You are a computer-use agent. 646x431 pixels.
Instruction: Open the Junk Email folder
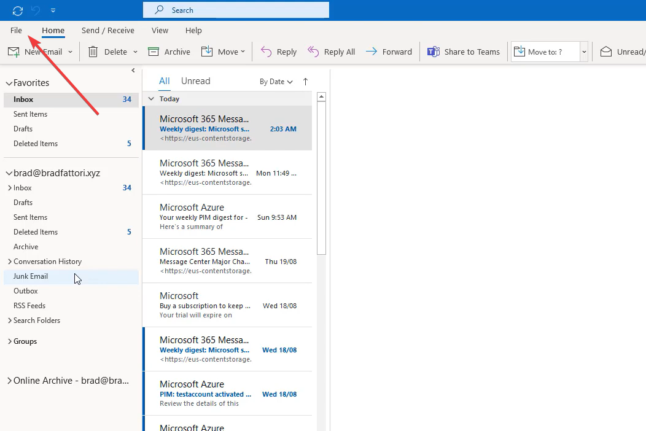click(x=71, y=276)
